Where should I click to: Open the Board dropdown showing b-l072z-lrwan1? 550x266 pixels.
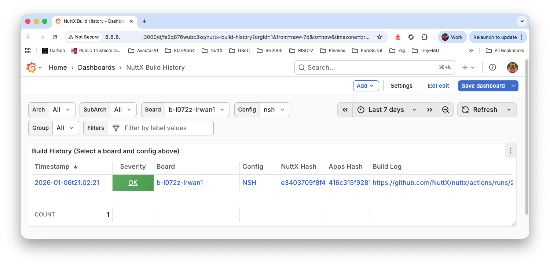(x=197, y=109)
